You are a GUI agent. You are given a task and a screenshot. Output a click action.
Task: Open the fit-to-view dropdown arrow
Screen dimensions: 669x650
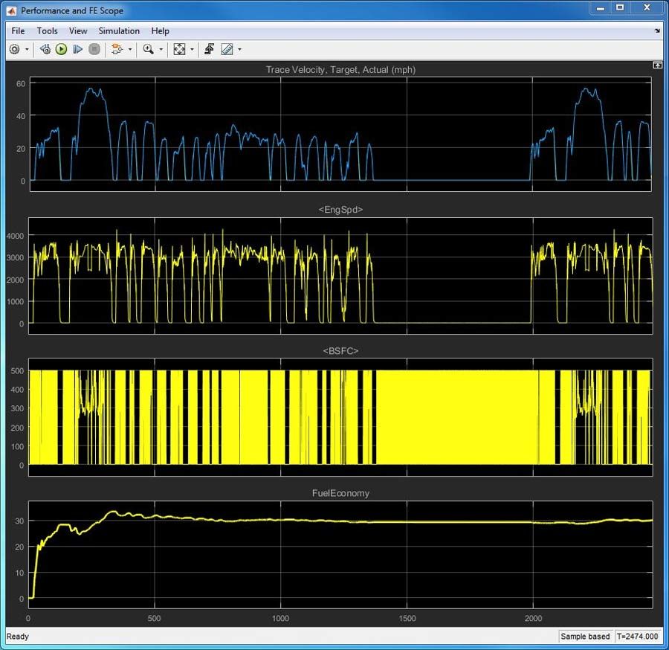[192, 49]
